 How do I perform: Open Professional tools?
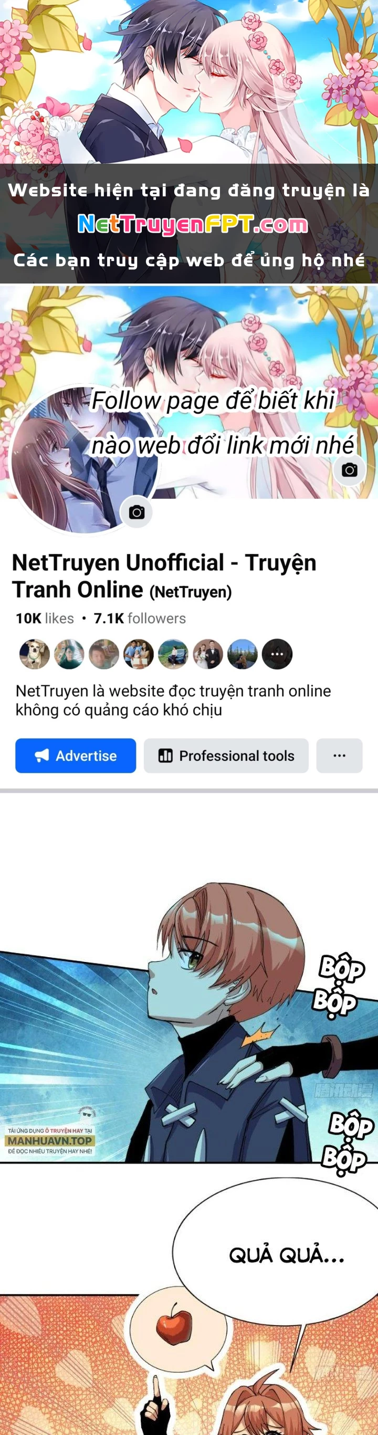(226, 756)
